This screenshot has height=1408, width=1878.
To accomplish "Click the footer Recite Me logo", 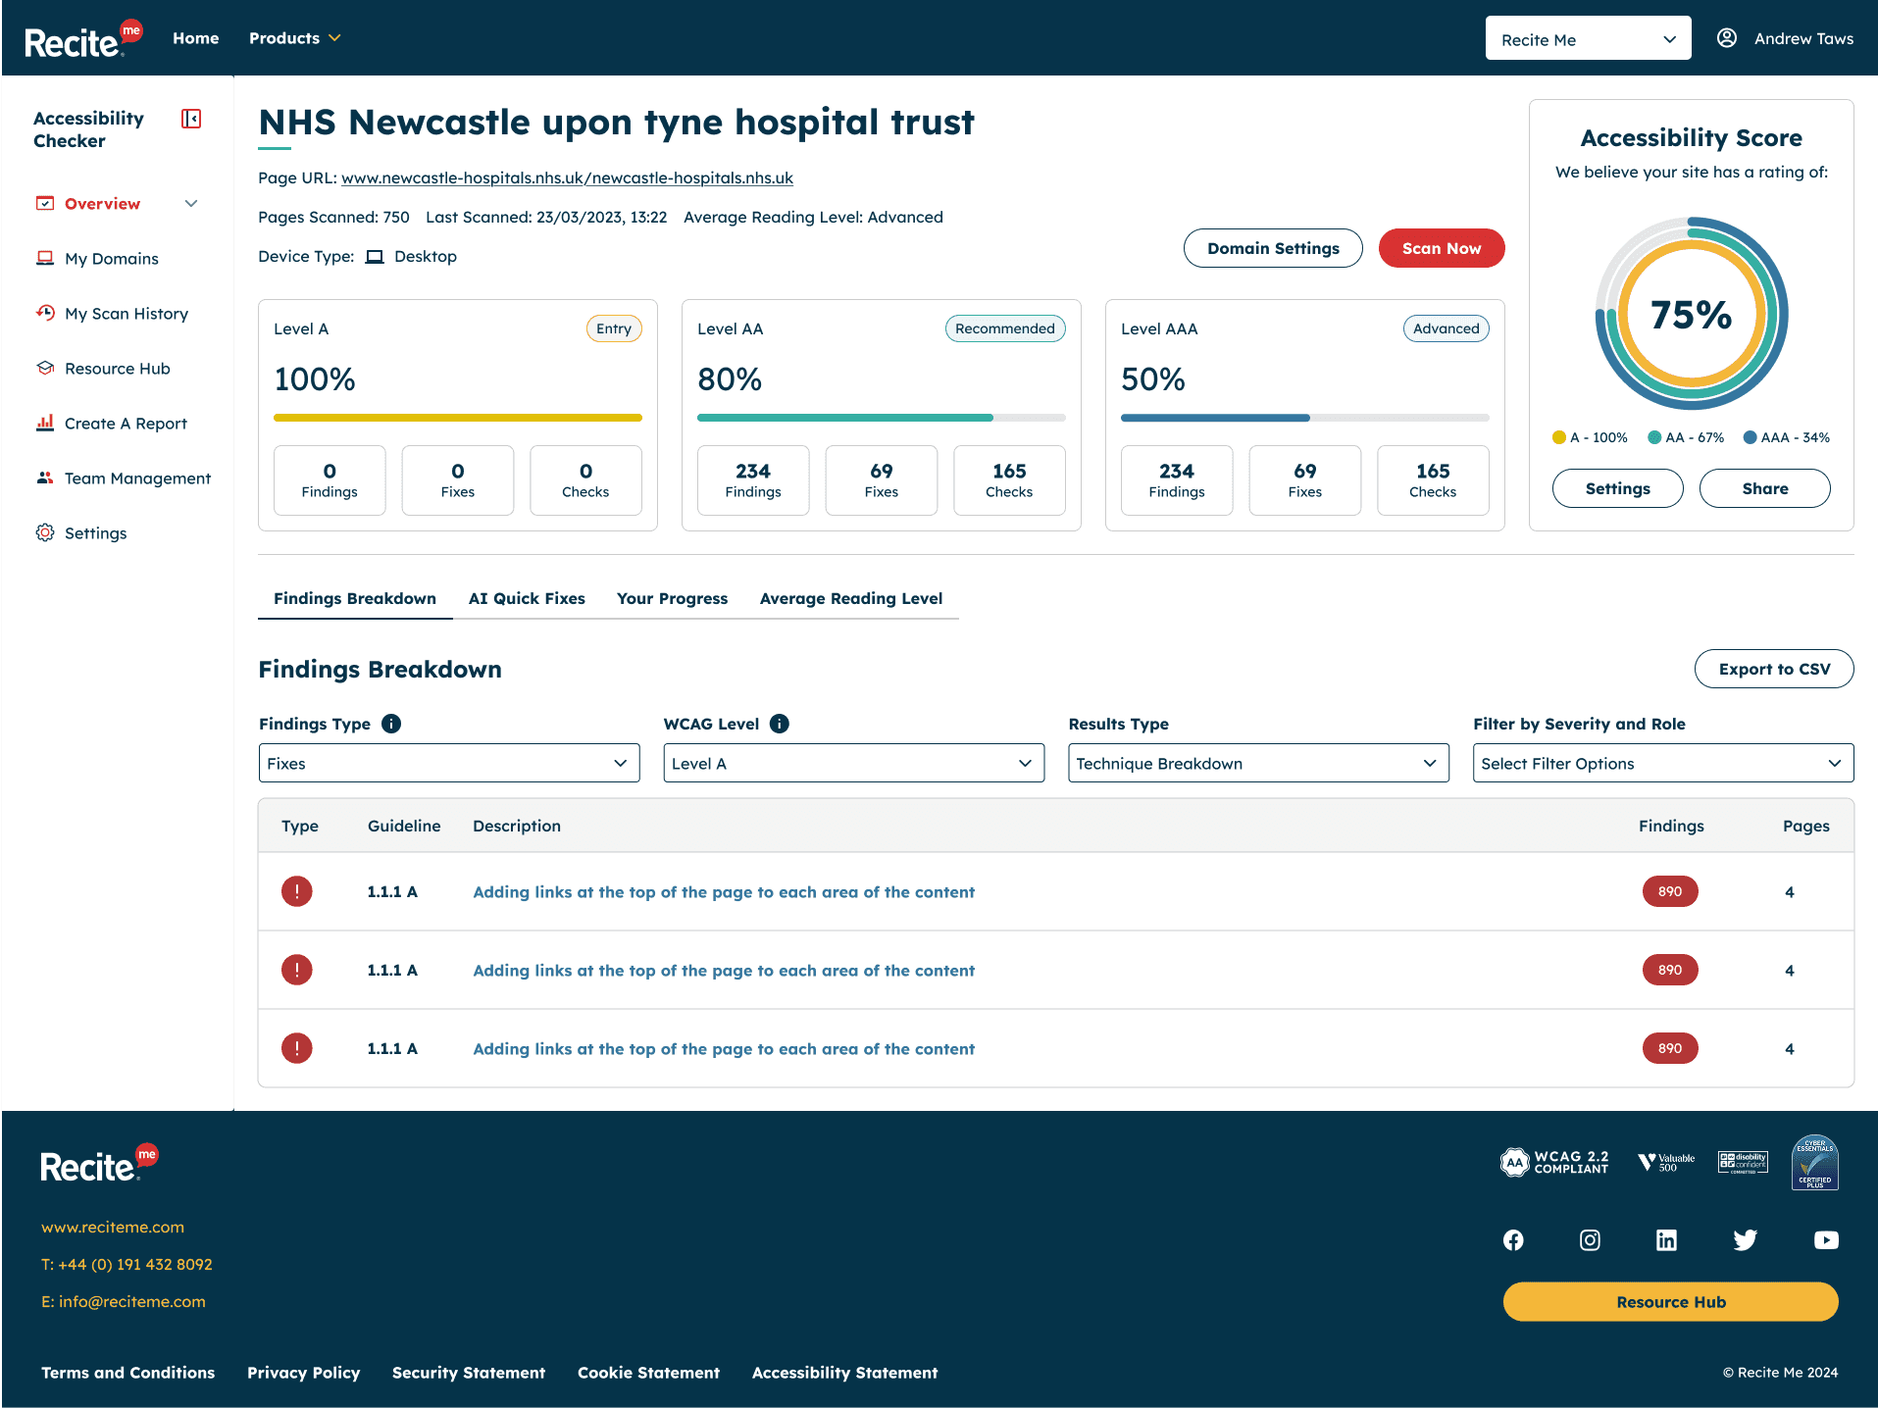I will (x=99, y=1163).
